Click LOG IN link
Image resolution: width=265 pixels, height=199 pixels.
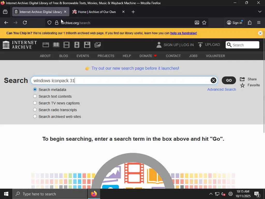[x=187, y=45]
